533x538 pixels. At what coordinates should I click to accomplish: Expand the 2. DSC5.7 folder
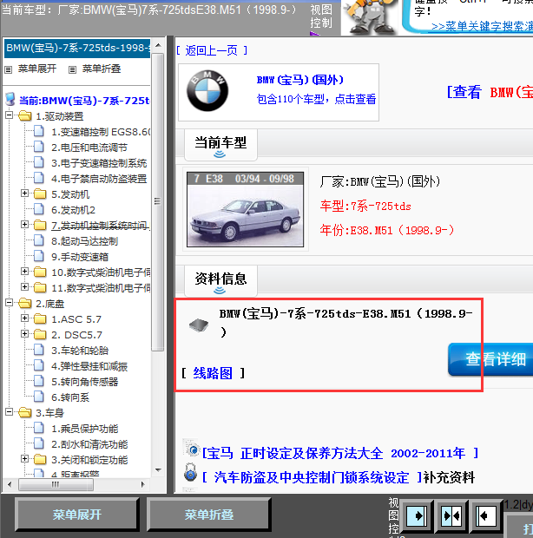click(24, 334)
